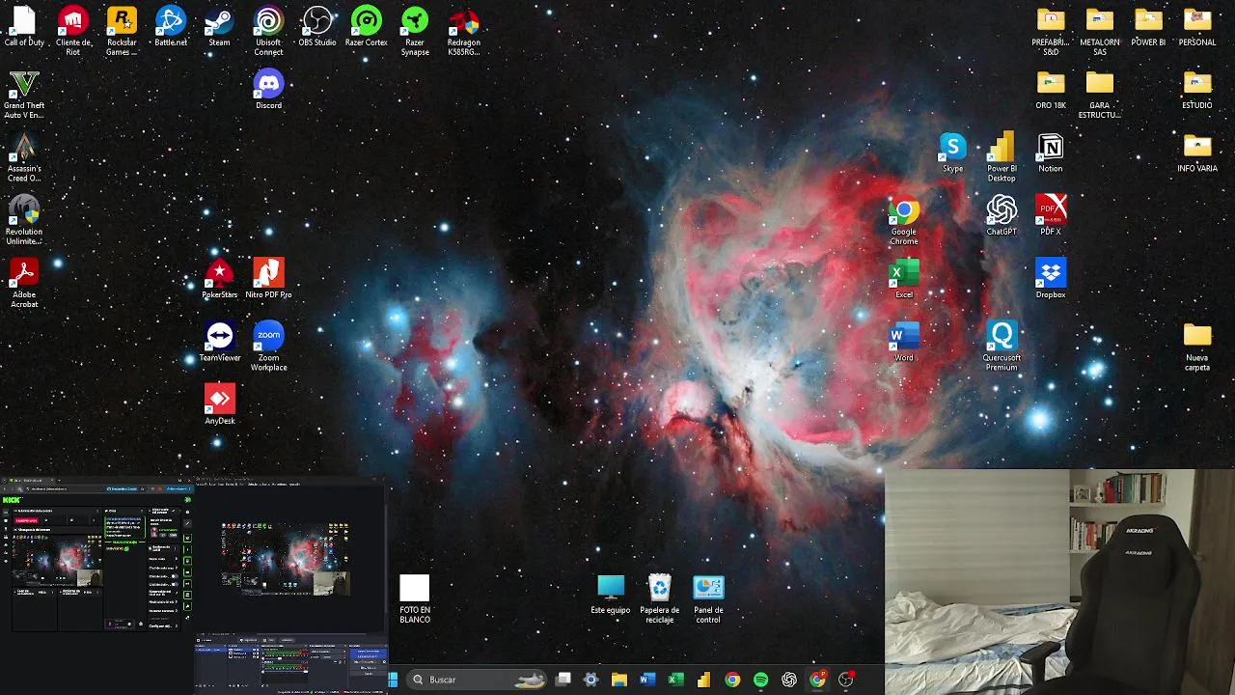Select the PDF X desktop icon
Screen dimensions: 1235x695
(x=1051, y=216)
